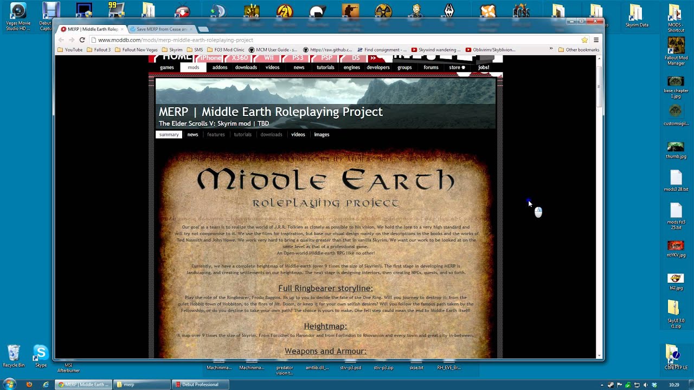Open the Fallout 3 bookmarks folder
The height and width of the screenshot is (390, 694).
(x=99, y=49)
